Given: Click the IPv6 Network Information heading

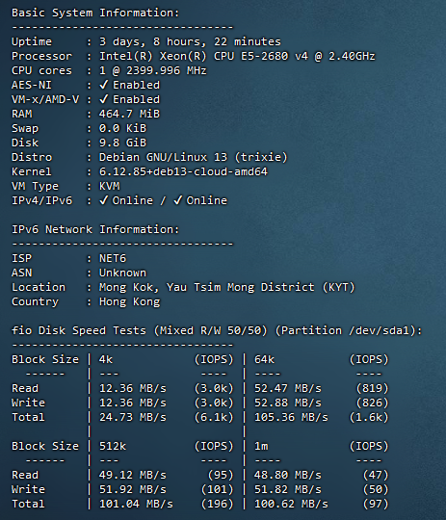Looking at the screenshot, I should coord(95,229).
